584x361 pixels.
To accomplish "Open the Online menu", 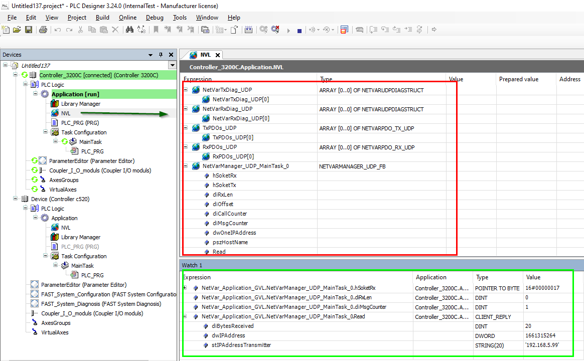I will pyautogui.click(x=127, y=18).
